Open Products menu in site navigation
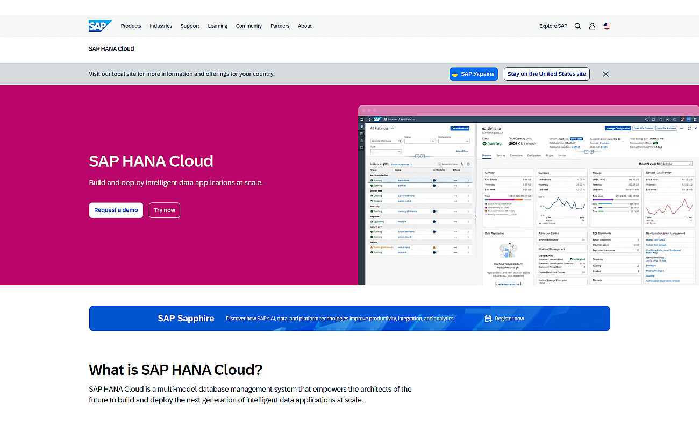Viewport: 699px width, 424px height. click(x=131, y=26)
